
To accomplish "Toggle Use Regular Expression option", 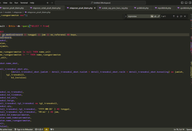I will click(159, 16).
